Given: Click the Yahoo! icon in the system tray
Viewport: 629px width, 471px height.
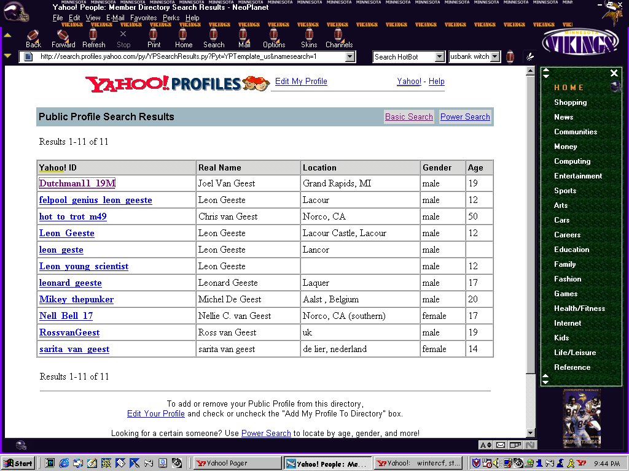Looking at the screenshot, I should [581, 464].
